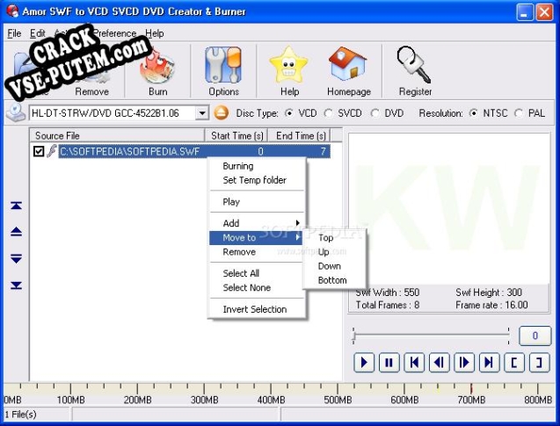Move file up with arrow icon

coord(17,232)
